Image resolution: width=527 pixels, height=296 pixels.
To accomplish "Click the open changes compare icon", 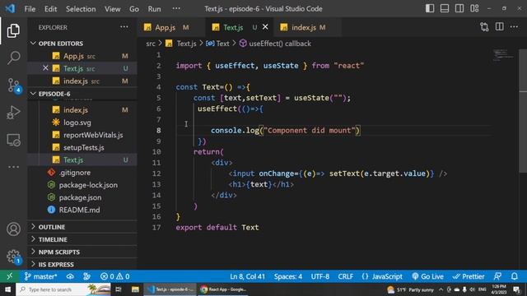I will [x=484, y=27].
